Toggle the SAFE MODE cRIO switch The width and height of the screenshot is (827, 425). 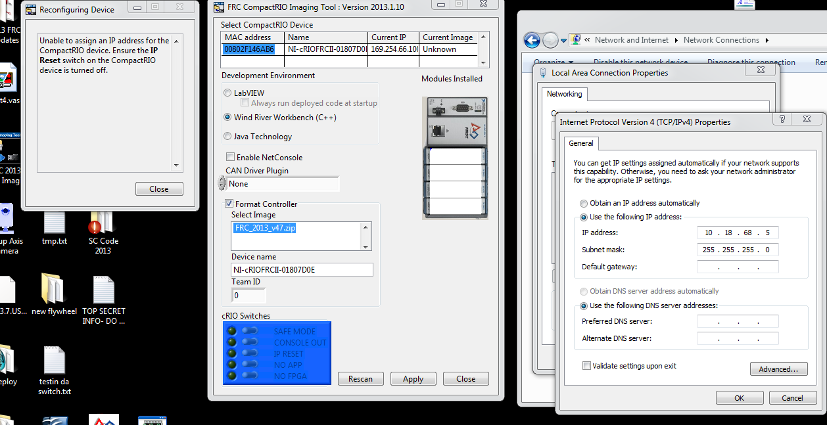(x=249, y=331)
